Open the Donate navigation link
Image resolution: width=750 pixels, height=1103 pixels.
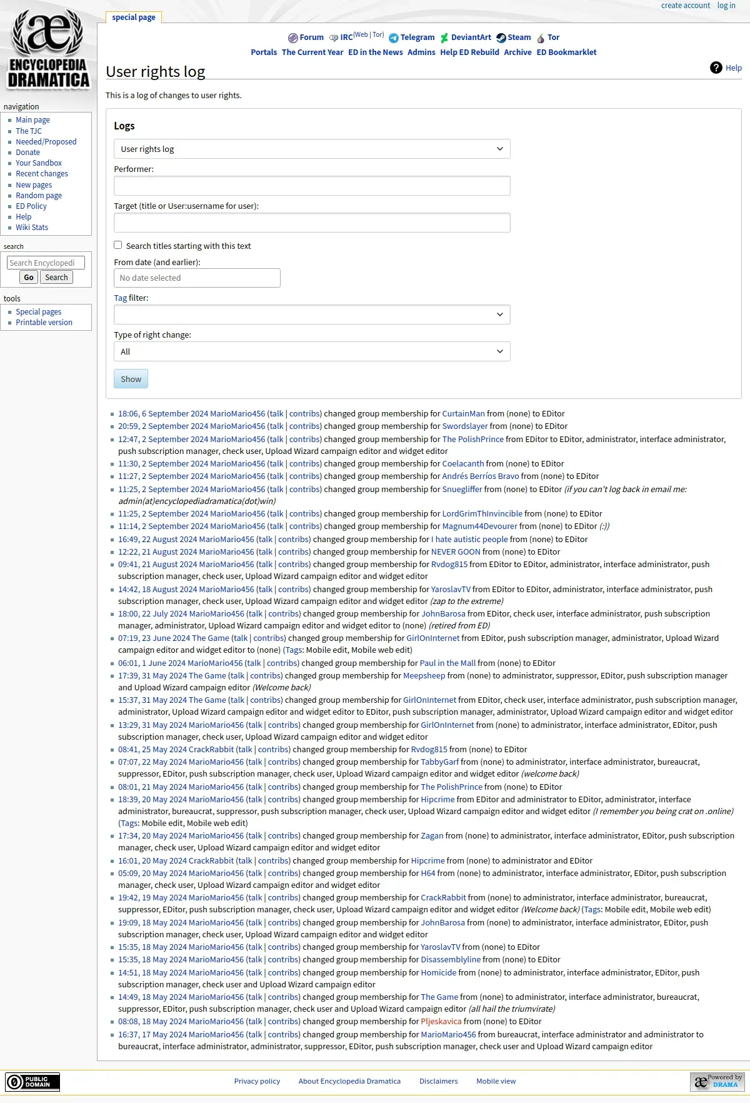(27, 153)
